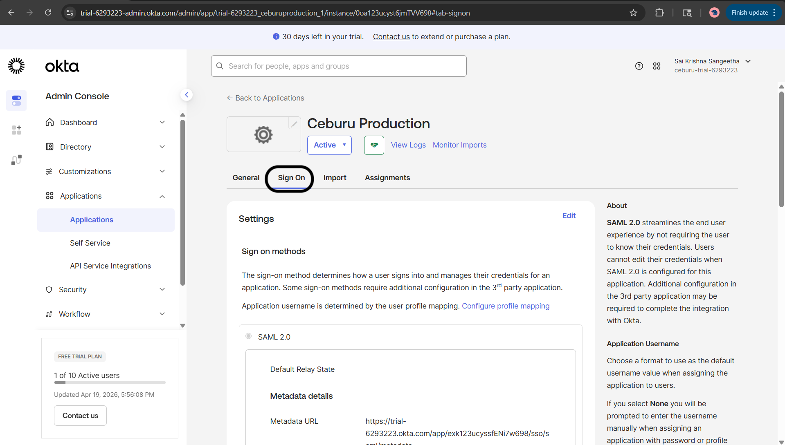Click the browser address bar URL

click(x=275, y=13)
